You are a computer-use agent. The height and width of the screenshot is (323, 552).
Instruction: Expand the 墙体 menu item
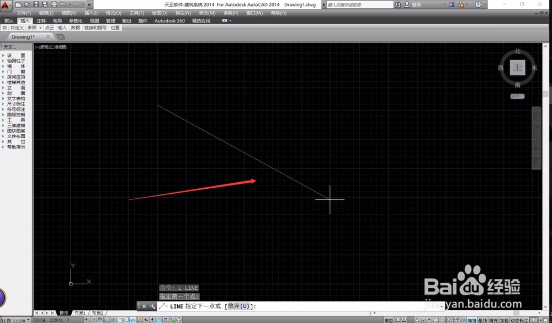(x=16, y=66)
